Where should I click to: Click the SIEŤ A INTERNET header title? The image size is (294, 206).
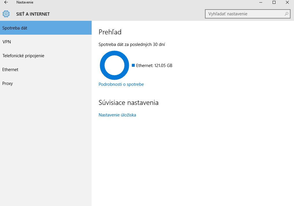coord(33,14)
